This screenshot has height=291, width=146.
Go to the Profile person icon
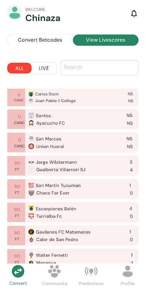coord(127,271)
